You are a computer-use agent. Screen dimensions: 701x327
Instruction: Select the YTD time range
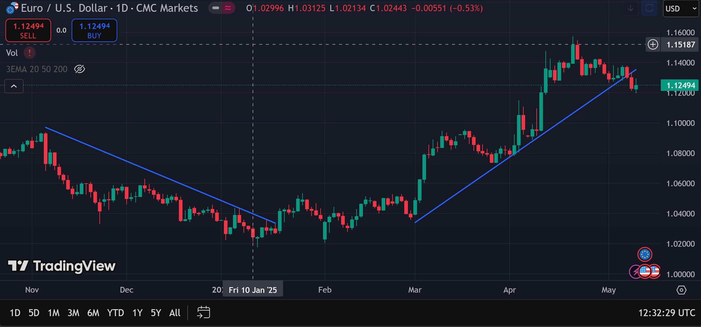point(115,313)
